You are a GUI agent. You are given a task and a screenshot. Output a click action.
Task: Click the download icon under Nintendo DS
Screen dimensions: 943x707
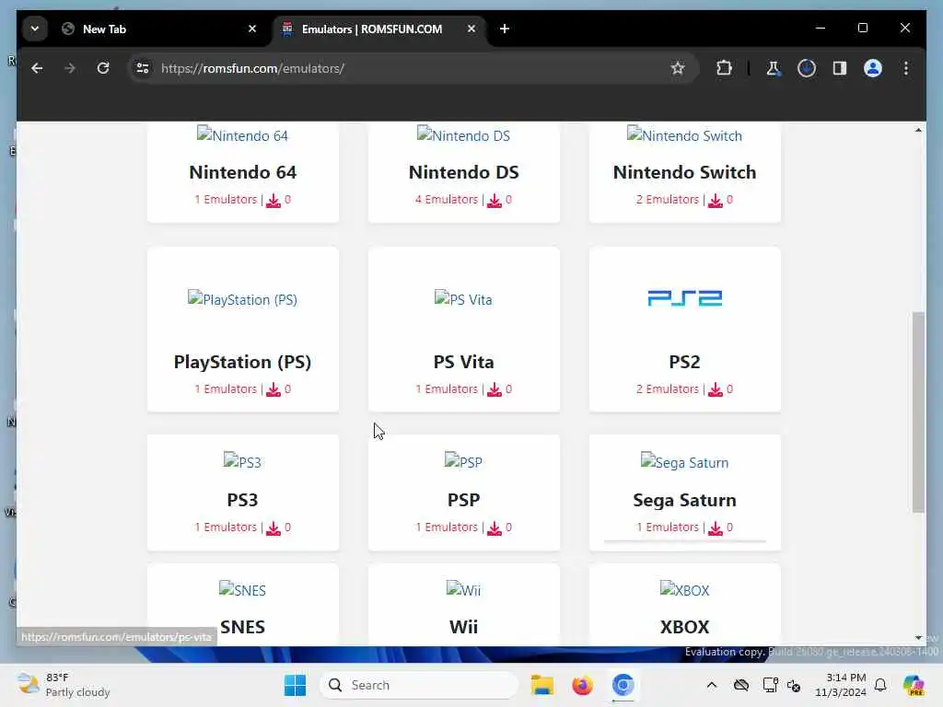[x=495, y=200]
